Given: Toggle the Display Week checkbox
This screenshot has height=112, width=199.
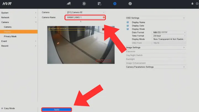Looking at the screenshot, I should pyautogui.click(x=128, y=29).
